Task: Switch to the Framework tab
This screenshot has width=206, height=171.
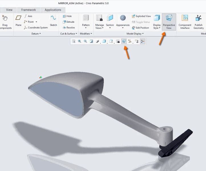Action: click(28, 10)
